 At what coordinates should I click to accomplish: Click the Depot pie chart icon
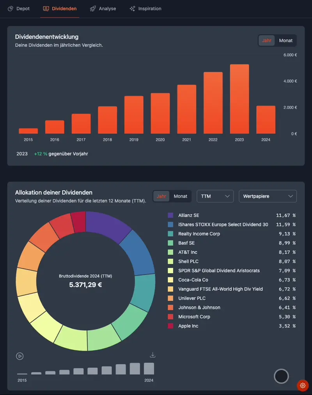coord(11,9)
